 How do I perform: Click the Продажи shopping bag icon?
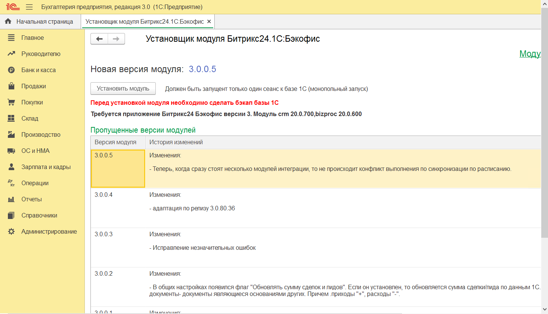[11, 86]
